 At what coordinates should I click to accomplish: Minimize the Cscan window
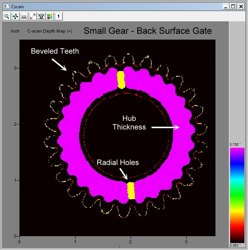[226, 7]
